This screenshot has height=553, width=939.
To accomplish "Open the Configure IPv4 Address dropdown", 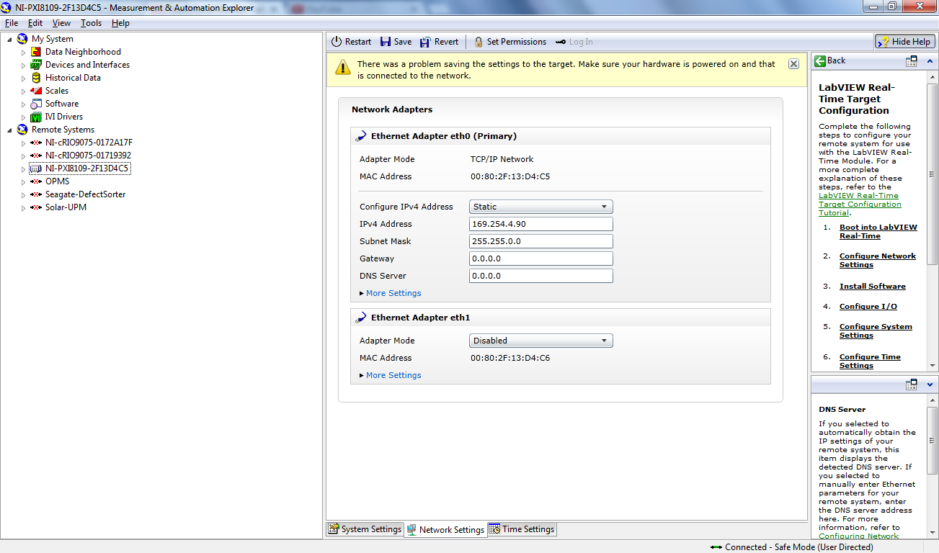I will coord(541,207).
